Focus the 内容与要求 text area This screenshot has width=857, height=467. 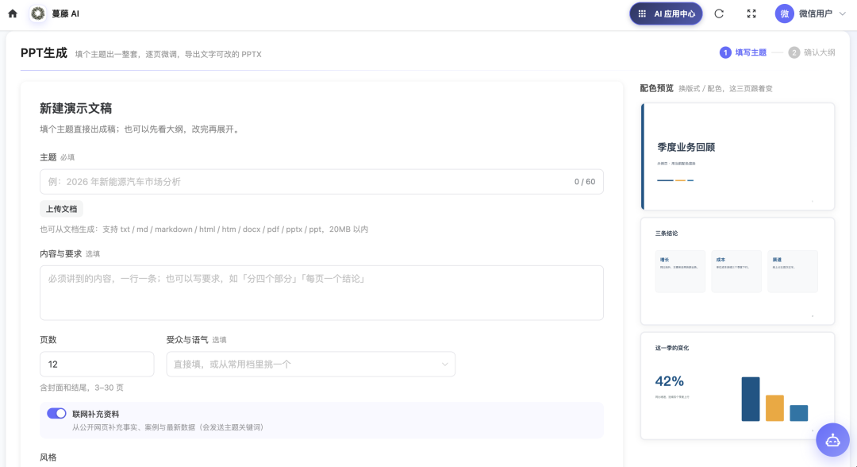click(x=321, y=292)
